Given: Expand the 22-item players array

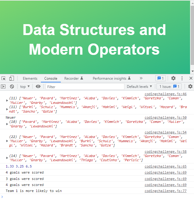Looking at the screenshot, I should coord(7,141).
